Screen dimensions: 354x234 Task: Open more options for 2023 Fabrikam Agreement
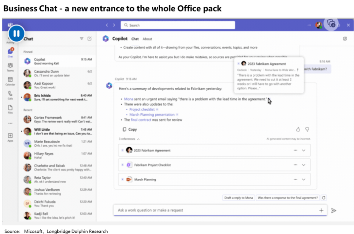click(295, 150)
